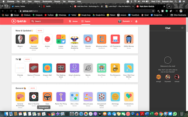Open General Knowledge in New & Updated
The width and height of the screenshot is (188, 117).
coord(34,39)
